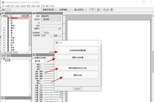Click PRO版試用版授權啟動 in start dialog
Viewport: 154px width, 102px height.
click(x=78, y=50)
